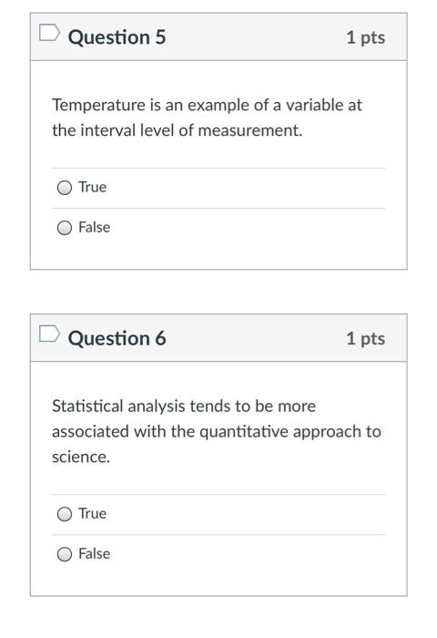Select True radio button for Question 5
The image size is (437, 638).
(65, 188)
